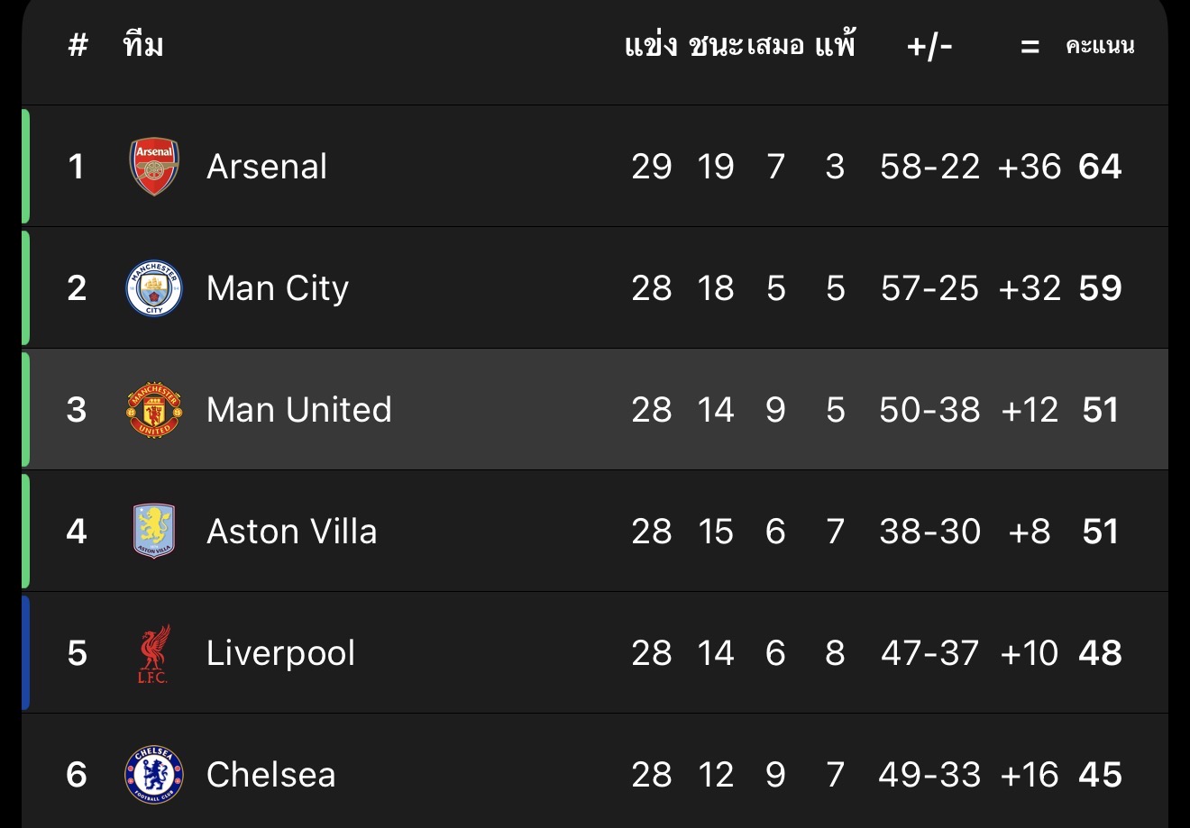The width and height of the screenshot is (1190, 828).
Task: Click the Arsenal club crest
Action: pos(154,167)
